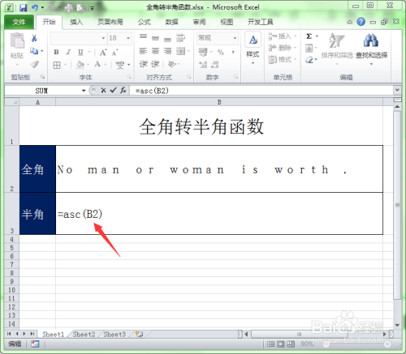The image size is (406, 354).
Task: Click the AutoSum sigma icon
Action: point(309,36)
